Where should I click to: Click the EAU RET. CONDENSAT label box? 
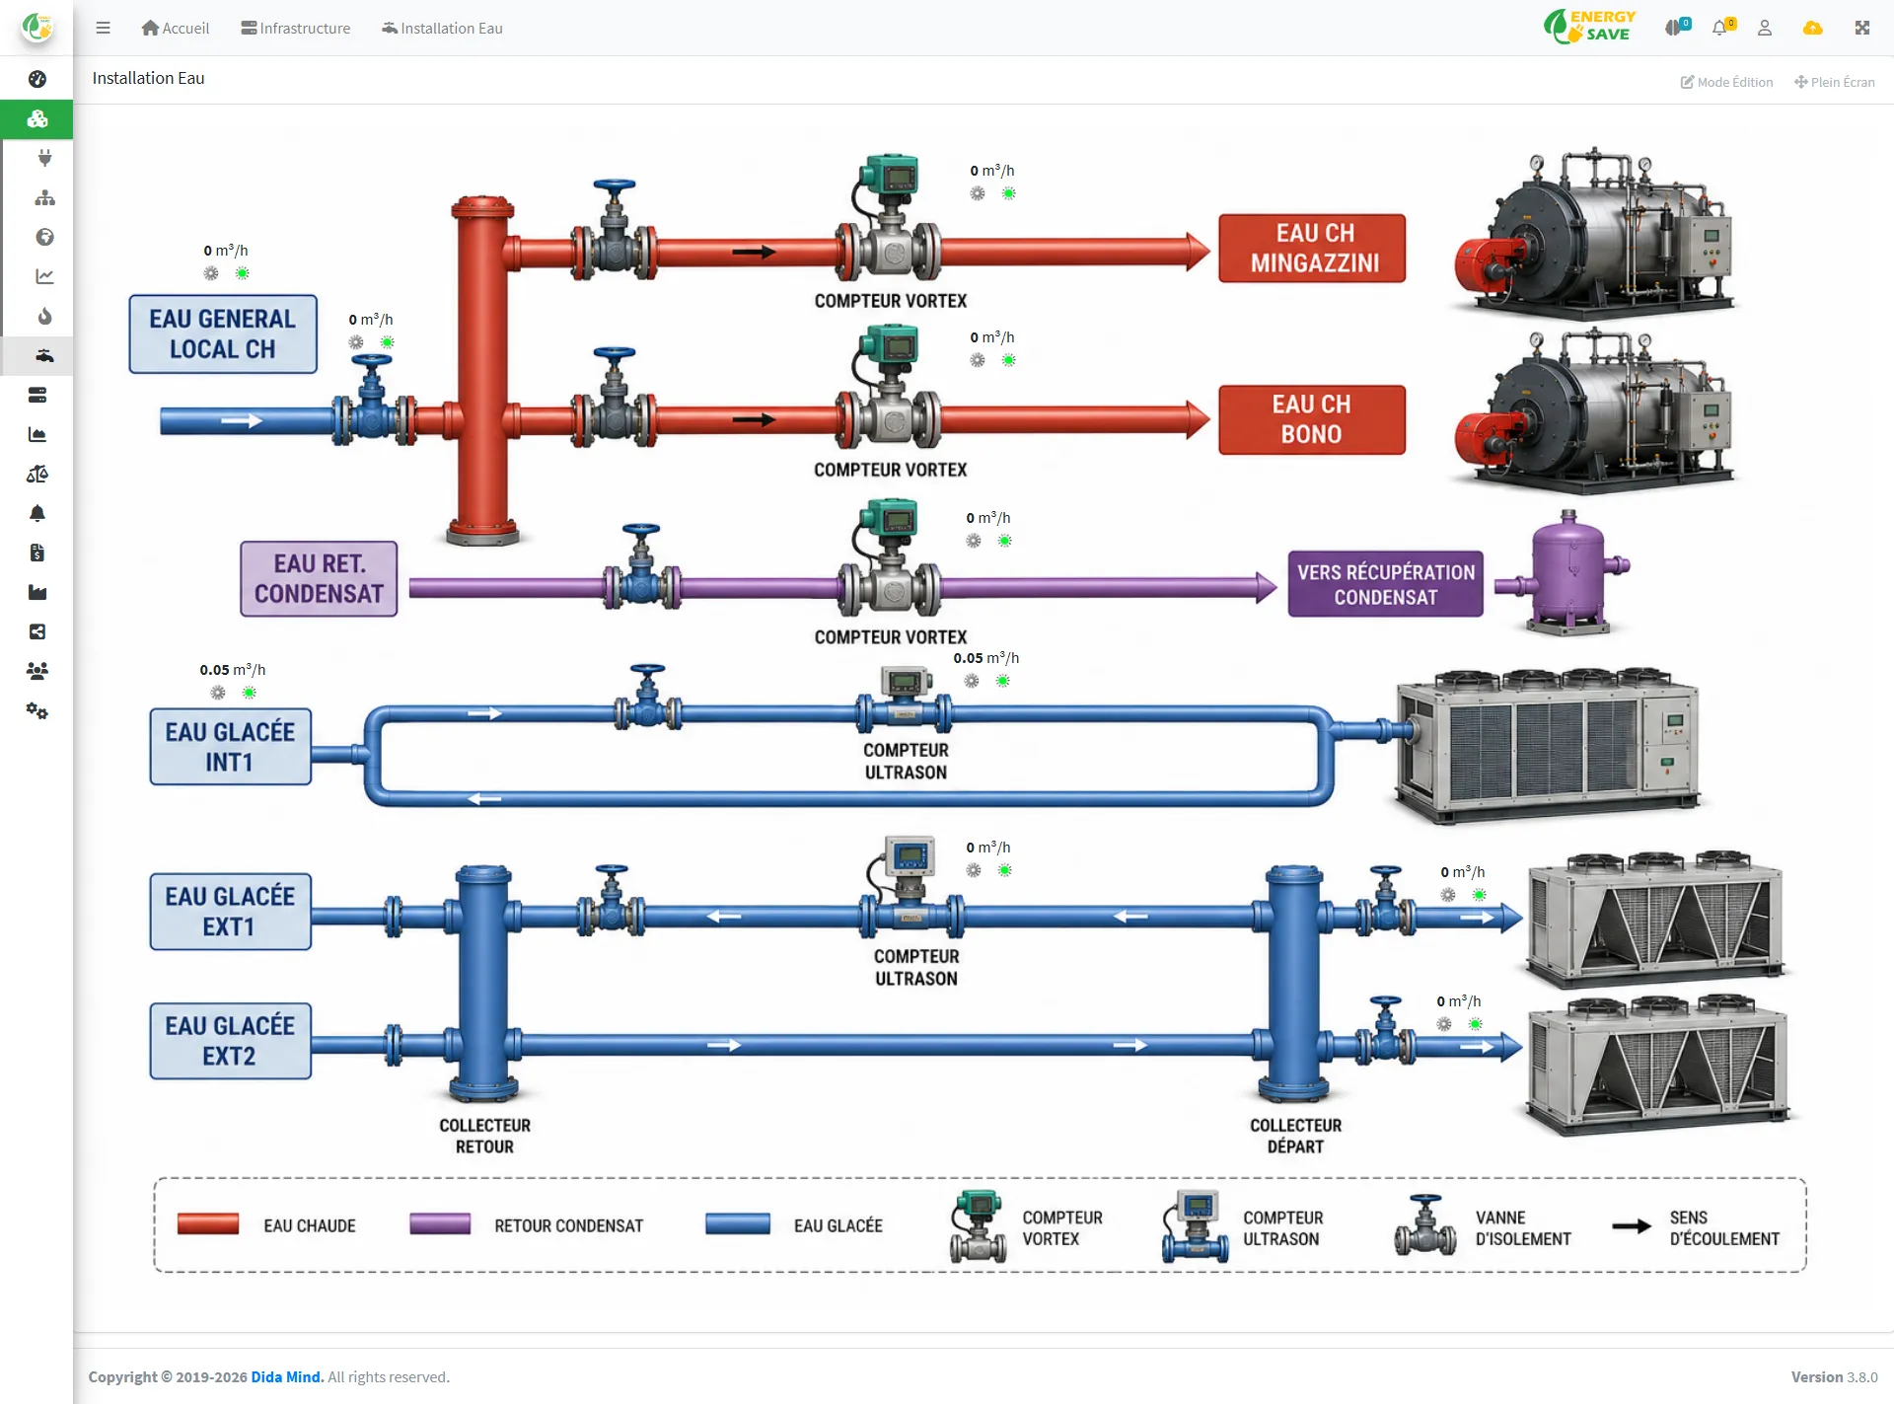point(319,578)
